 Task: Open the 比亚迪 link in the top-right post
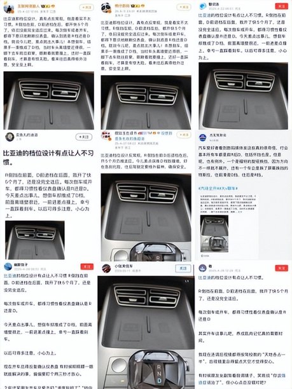tap(205, 15)
